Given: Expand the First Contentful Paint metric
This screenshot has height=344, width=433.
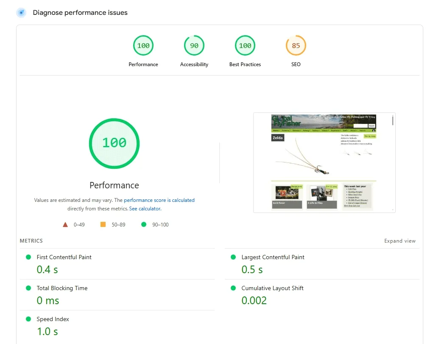Looking at the screenshot, I should 64,257.
